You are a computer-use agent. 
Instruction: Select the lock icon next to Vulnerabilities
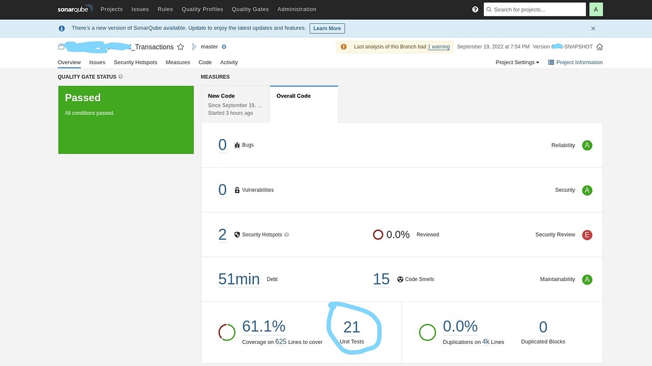point(236,189)
